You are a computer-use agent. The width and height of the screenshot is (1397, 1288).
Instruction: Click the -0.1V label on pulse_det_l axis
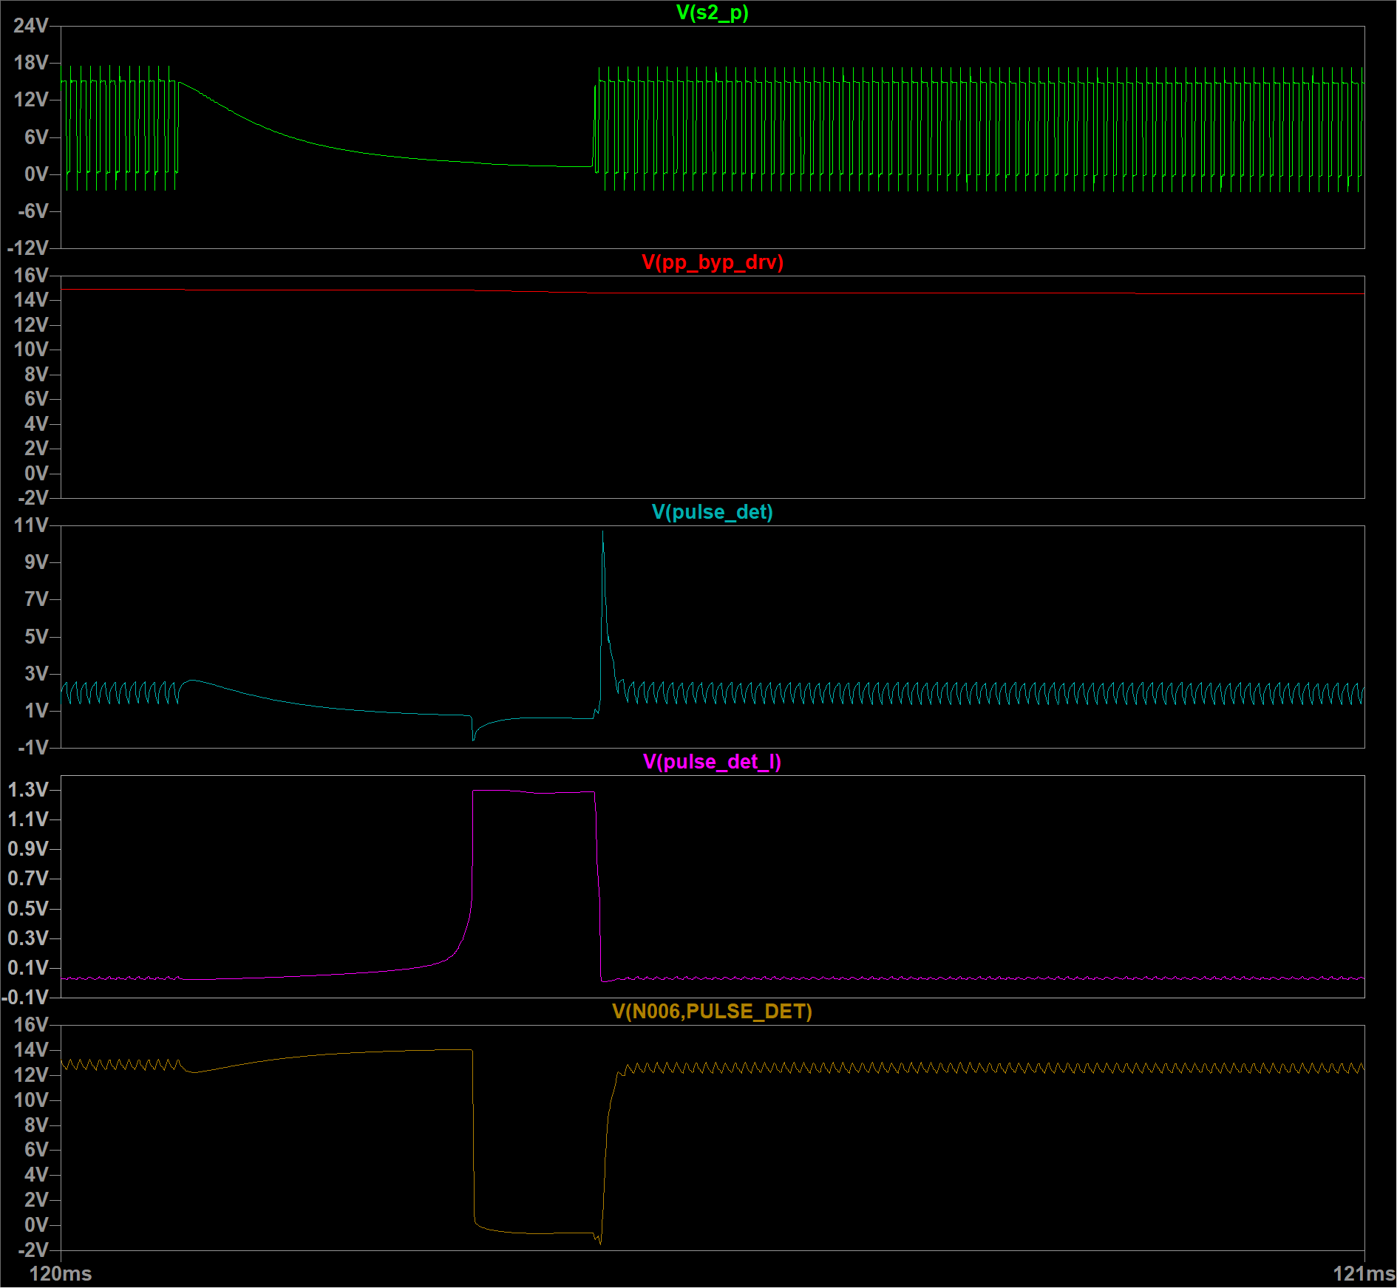click(26, 997)
